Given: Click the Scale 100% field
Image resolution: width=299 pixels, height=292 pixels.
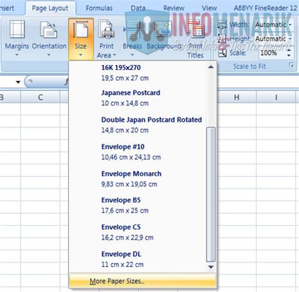Looking at the screenshot, I should [x=273, y=53].
